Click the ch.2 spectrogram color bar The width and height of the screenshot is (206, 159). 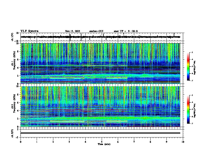click(188, 109)
